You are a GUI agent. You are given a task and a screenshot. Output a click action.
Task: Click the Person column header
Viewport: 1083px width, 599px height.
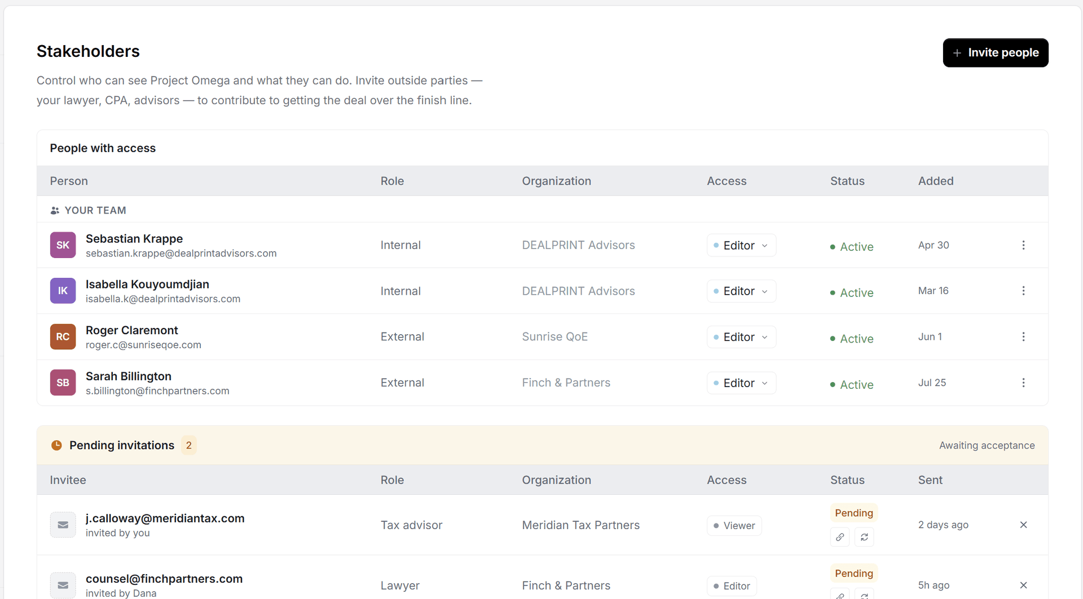69,181
